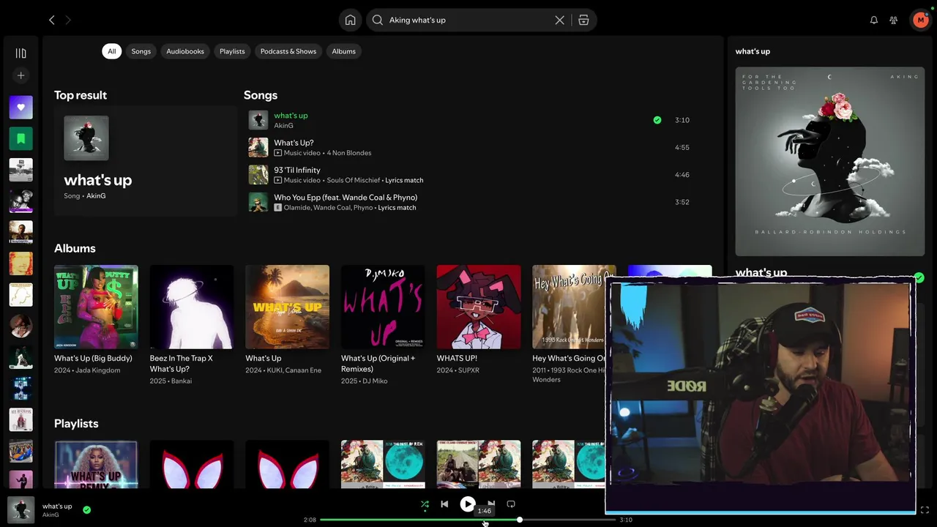Select the Songs filter chip
This screenshot has width=937, height=527.
(x=141, y=51)
